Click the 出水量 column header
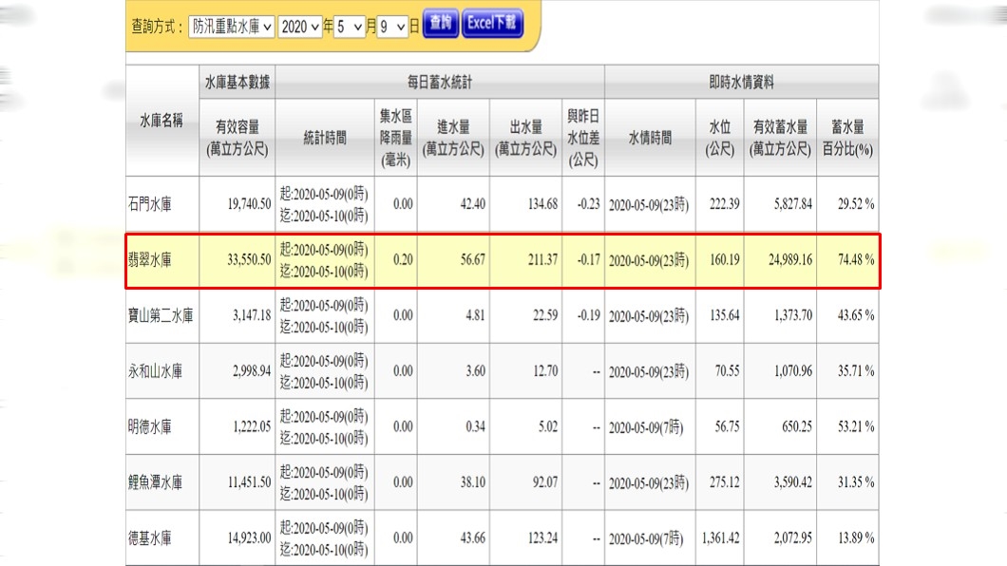Image resolution: width=1007 pixels, height=566 pixels. pyautogui.click(x=525, y=138)
